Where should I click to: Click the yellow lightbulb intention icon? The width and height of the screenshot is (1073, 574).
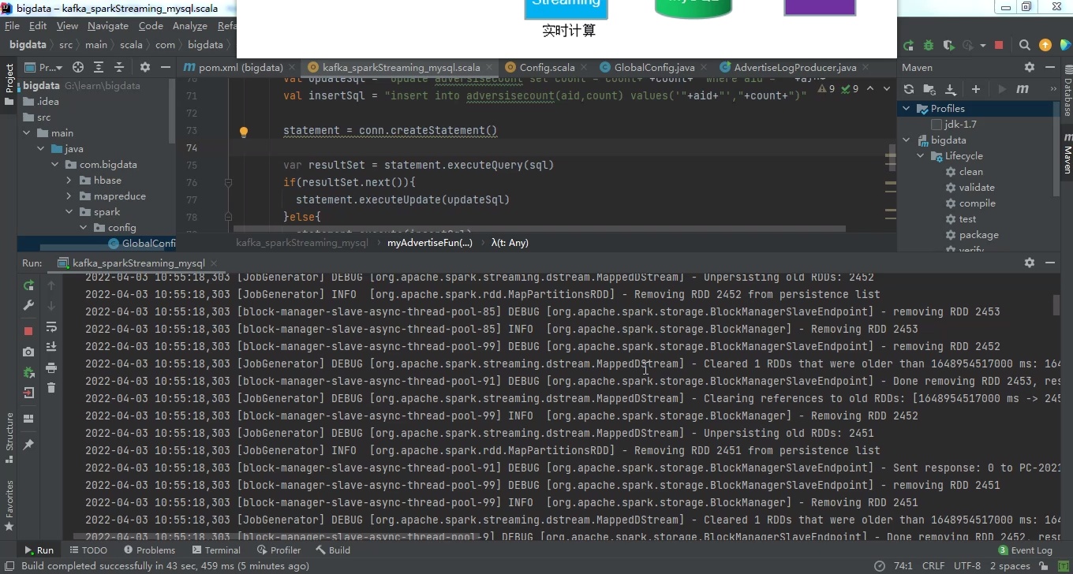(x=244, y=132)
